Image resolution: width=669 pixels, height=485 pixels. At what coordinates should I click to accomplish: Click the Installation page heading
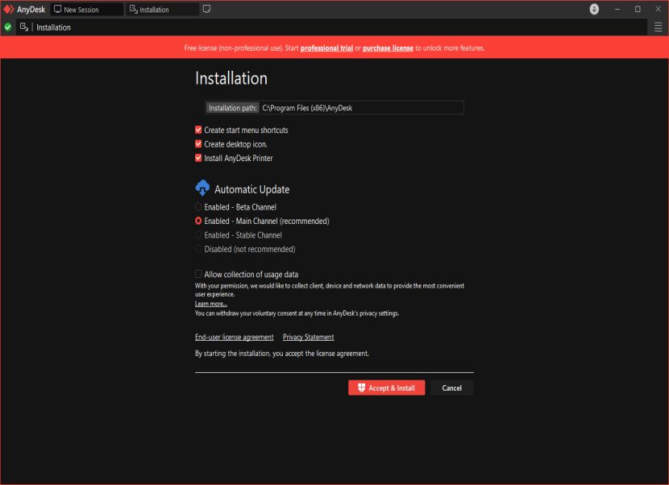[231, 78]
